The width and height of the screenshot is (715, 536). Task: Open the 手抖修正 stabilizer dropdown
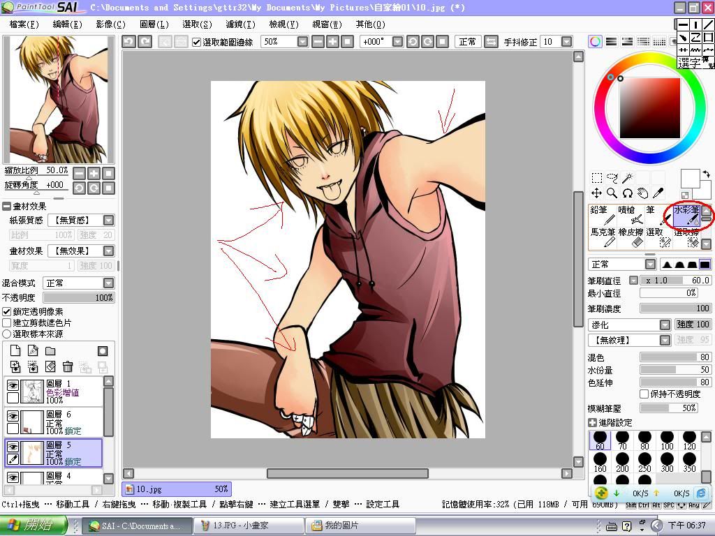(x=566, y=42)
